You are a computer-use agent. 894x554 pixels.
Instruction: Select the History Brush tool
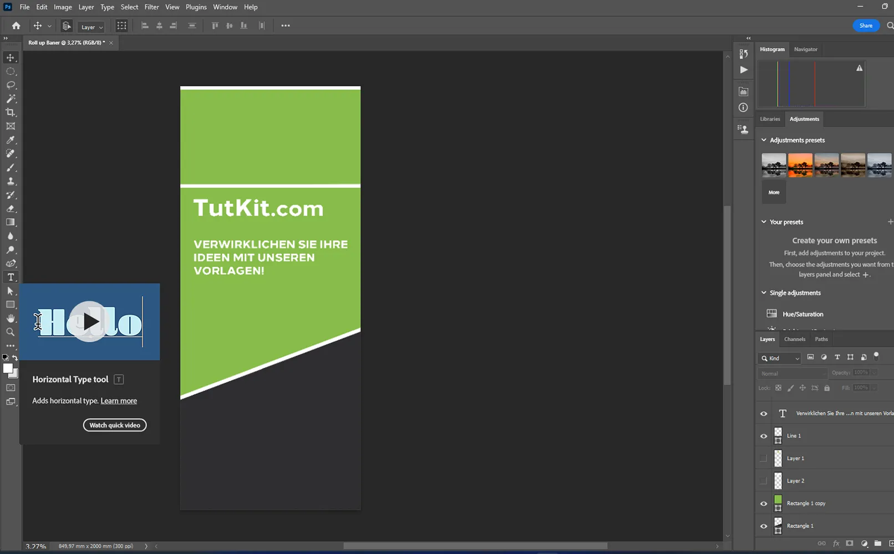[11, 195]
